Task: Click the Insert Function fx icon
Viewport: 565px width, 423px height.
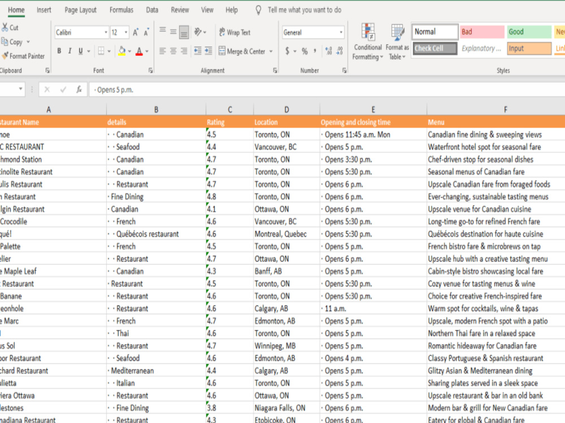Action: point(79,90)
